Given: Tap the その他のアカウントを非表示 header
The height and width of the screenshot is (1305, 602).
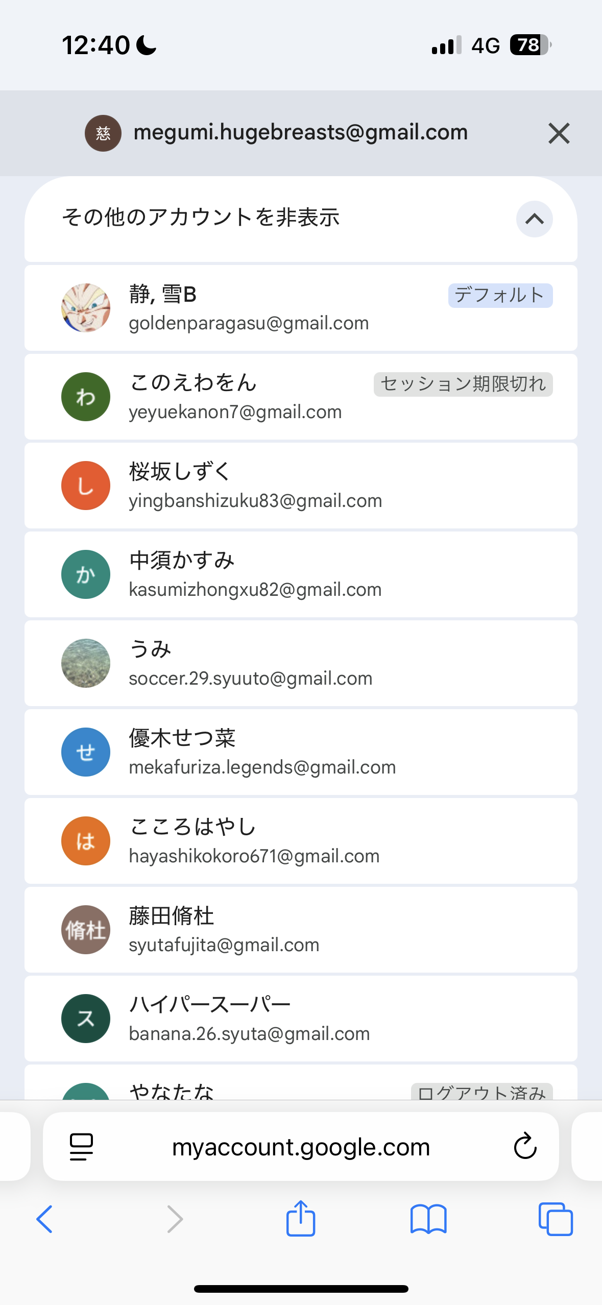Looking at the screenshot, I should click(x=301, y=219).
